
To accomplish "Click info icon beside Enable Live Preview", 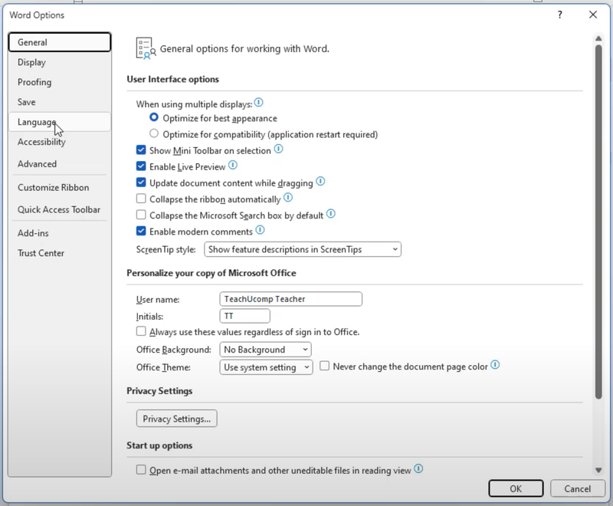I will 233,166.
